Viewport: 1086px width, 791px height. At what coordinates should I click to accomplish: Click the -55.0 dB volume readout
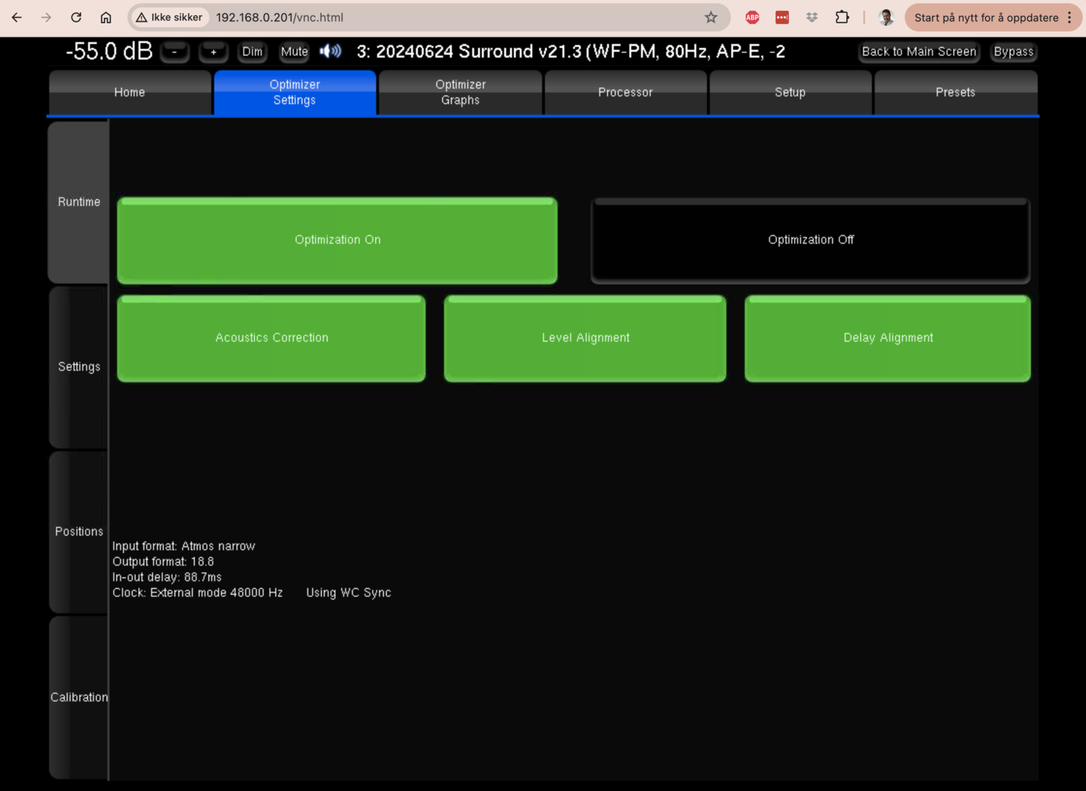click(109, 51)
